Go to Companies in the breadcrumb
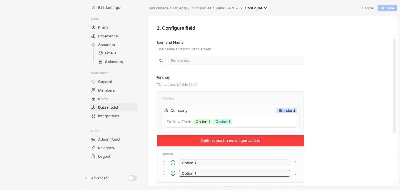Image resolution: width=400 pixels, height=190 pixels. point(201,8)
